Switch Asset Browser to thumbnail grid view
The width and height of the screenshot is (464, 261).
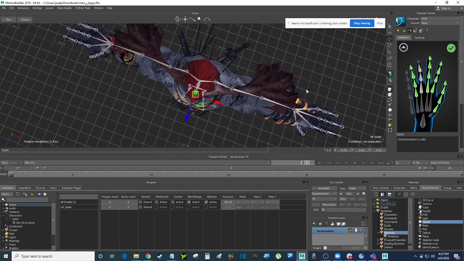click(406, 194)
